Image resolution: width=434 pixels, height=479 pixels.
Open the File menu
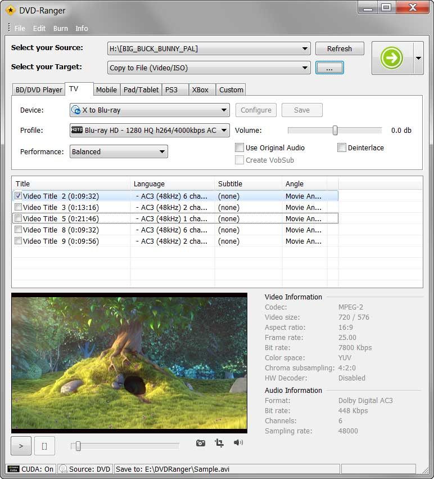point(20,28)
